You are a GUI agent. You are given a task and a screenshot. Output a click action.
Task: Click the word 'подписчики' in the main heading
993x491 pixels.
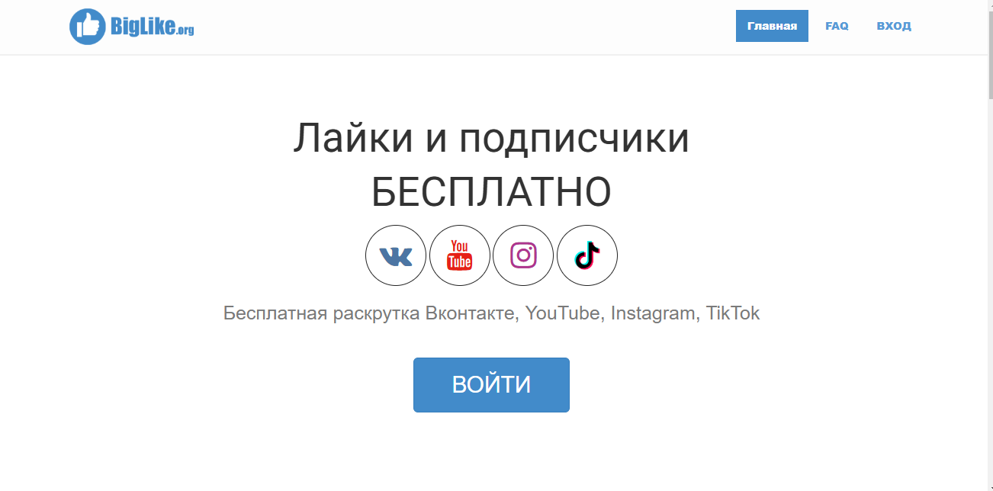574,140
